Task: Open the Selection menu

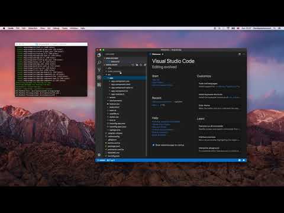Action: tap(33, 28)
